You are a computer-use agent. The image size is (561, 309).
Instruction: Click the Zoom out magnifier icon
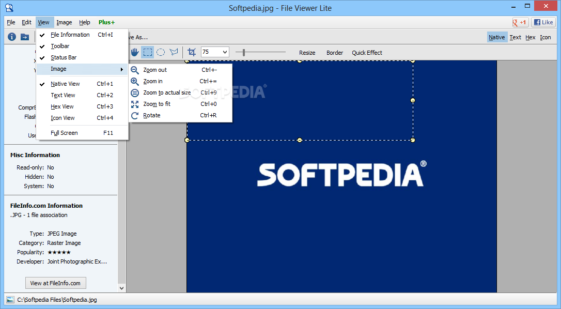click(x=134, y=70)
